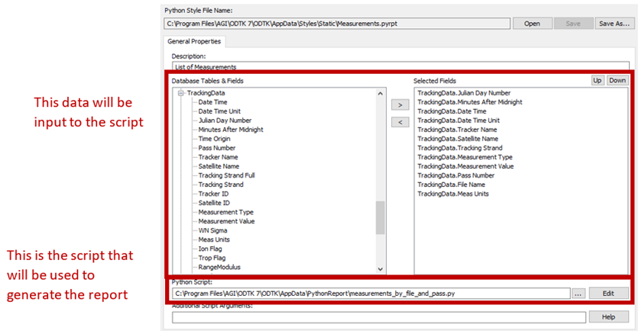Select TrackingData.Tracking Strand in Selected Fields
This screenshot has width=642, height=331.
[460, 148]
